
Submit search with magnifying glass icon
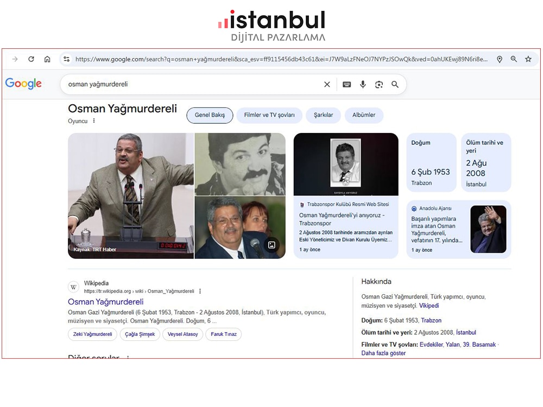pyautogui.click(x=395, y=85)
